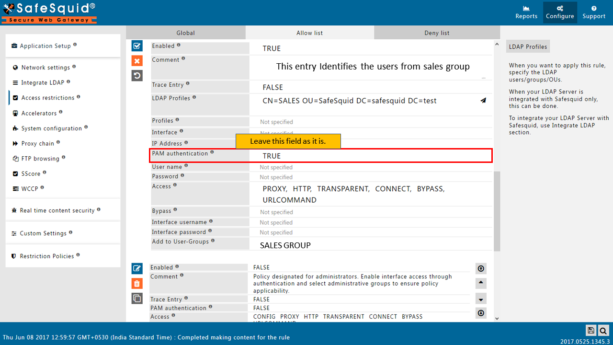Expand the Application Setup section

click(45, 46)
